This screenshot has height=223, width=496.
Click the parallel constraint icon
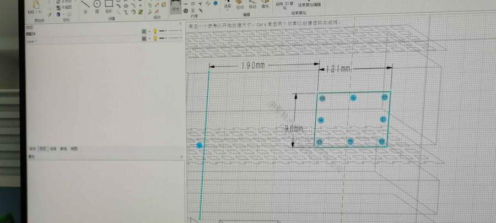(192, 11)
